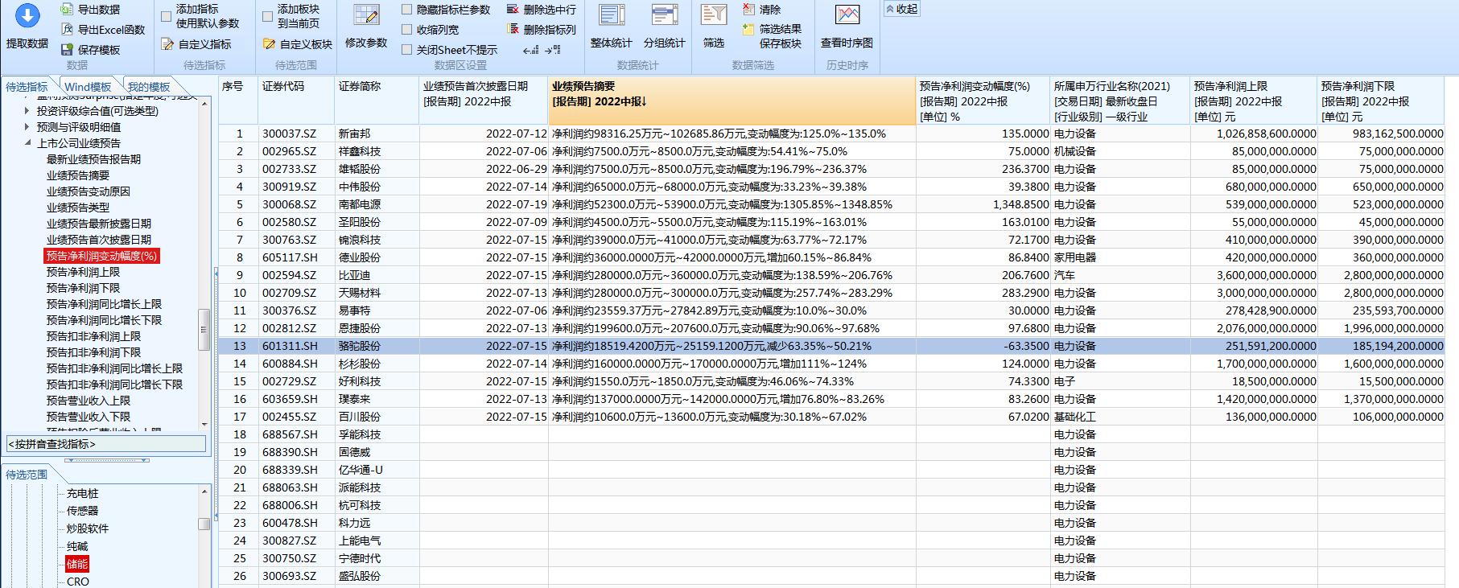Toggle 隐藏指标栏参数 checkbox
The width and height of the screenshot is (1459, 588).
(407, 10)
